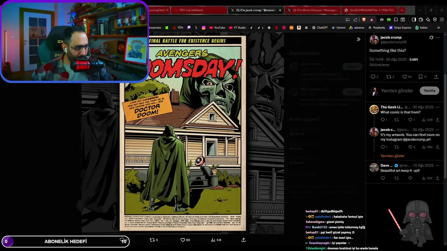The width and height of the screenshot is (447, 251).
Task: Share jacob's artwork comment
Action: tap(437, 147)
